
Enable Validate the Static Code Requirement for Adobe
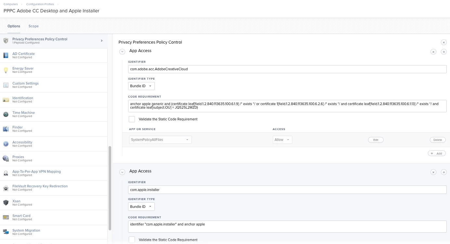(x=132, y=119)
